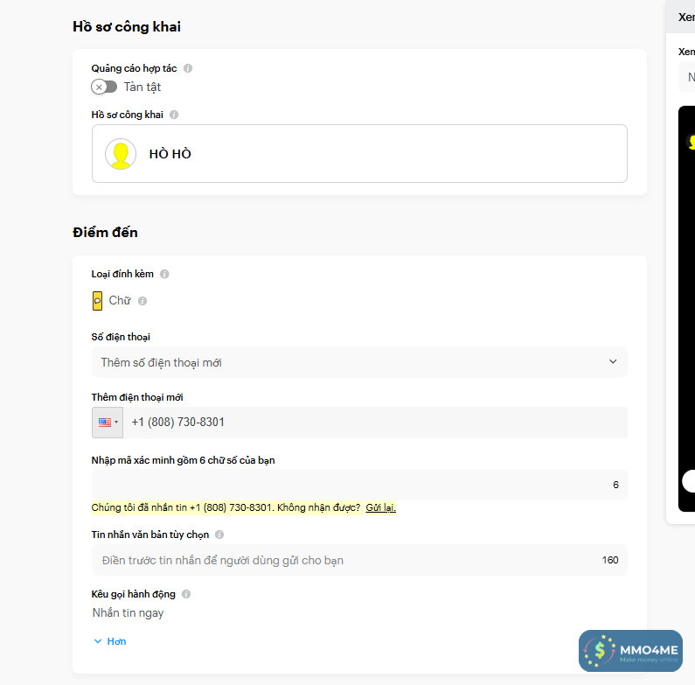
Task: Click the yellow HÒ HÒ profile avatar
Action: click(121, 154)
